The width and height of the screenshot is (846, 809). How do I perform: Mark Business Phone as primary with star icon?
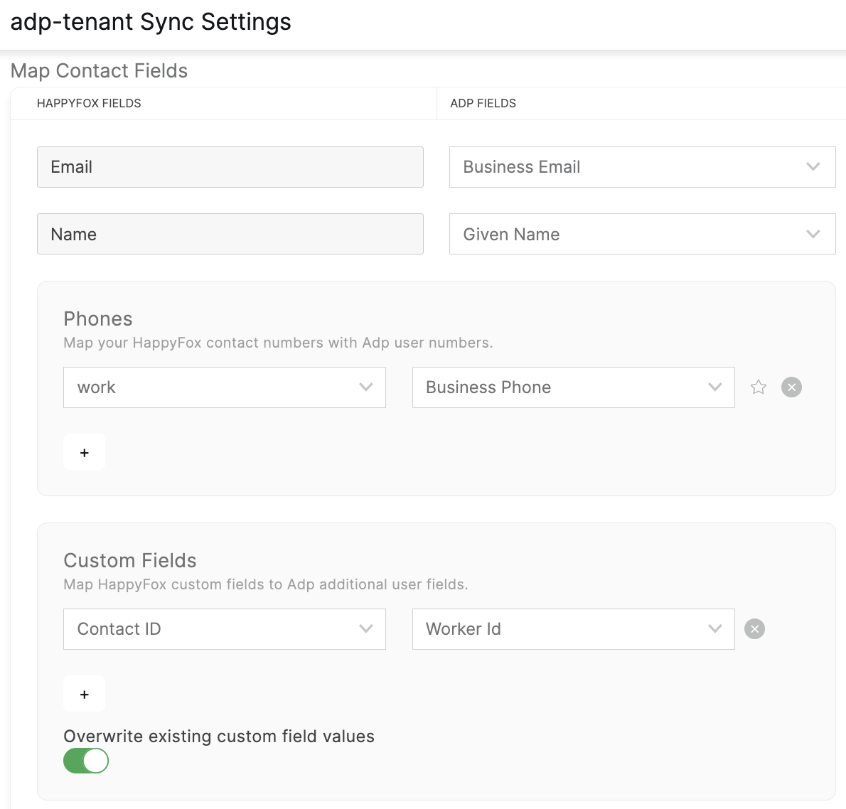[758, 387]
